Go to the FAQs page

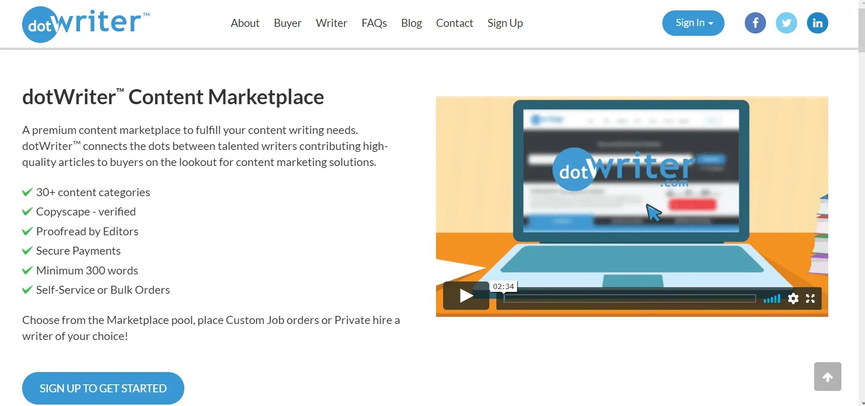click(x=374, y=23)
